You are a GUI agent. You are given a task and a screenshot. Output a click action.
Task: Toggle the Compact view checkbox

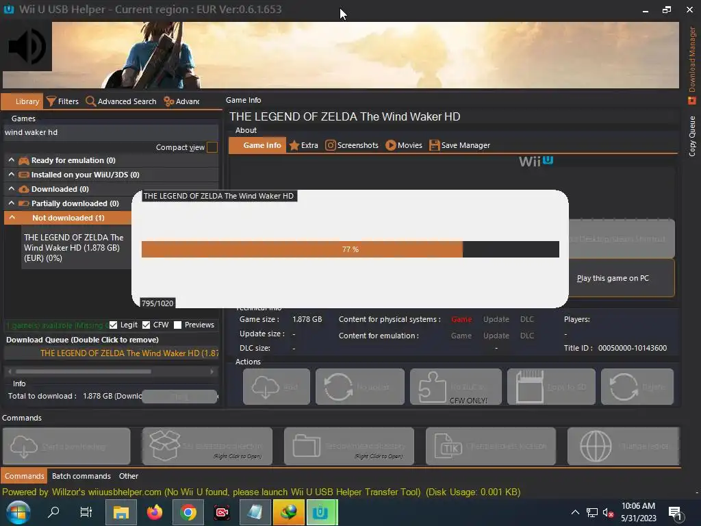click(x=212, y=147)
